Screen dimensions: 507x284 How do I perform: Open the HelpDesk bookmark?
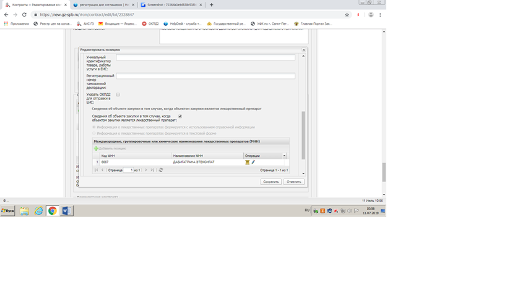[x=183, y=23]
